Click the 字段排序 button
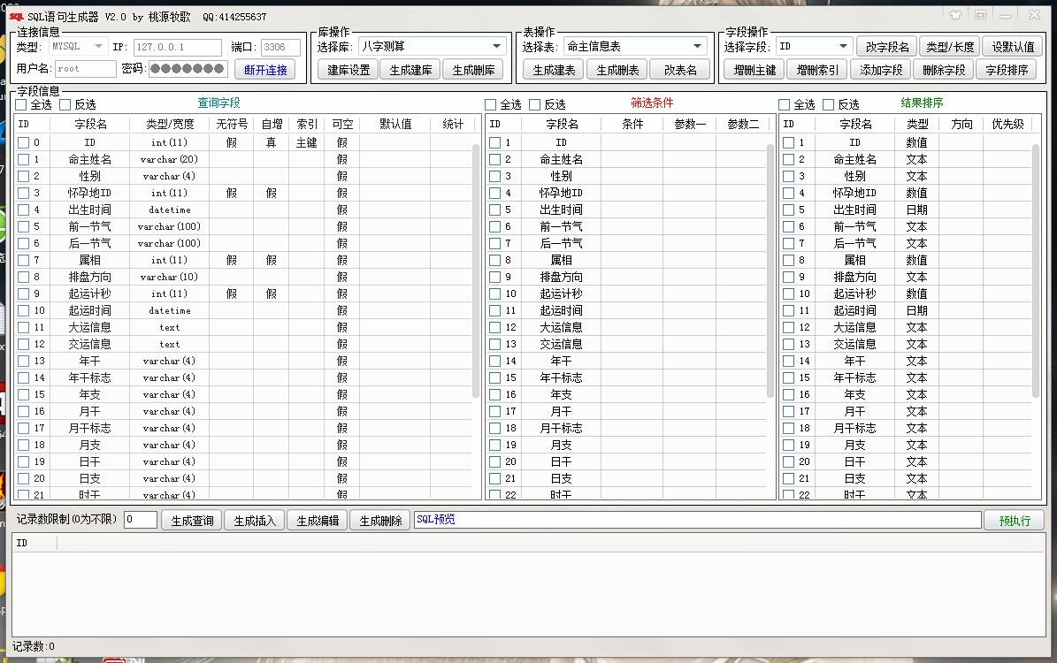 point(1007,70)
